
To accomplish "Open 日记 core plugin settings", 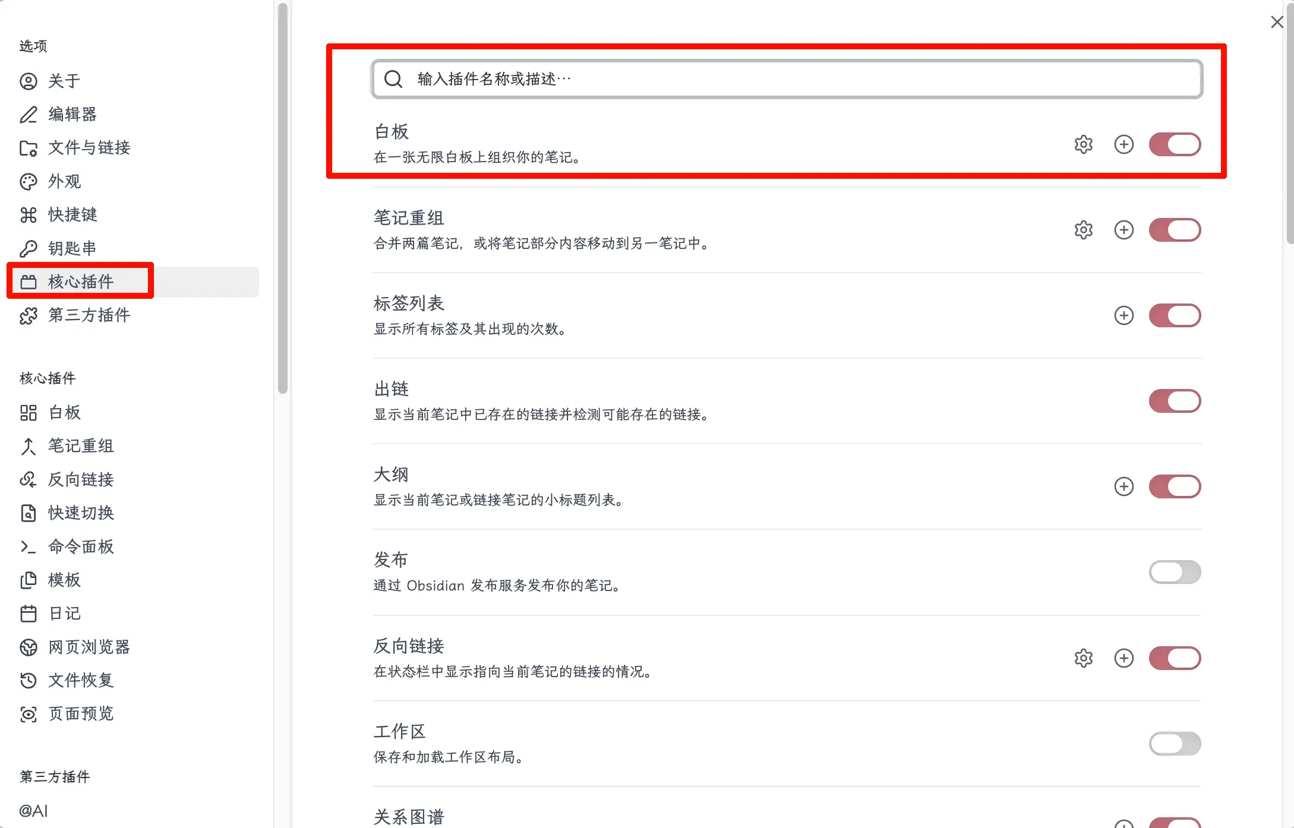I will (64, 613).
